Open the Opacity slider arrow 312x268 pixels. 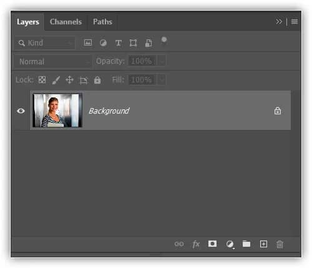[x=162, y=61]
